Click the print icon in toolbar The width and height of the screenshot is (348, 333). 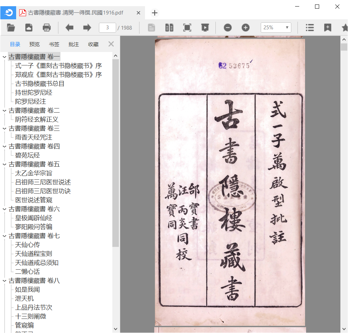point(47,28)
